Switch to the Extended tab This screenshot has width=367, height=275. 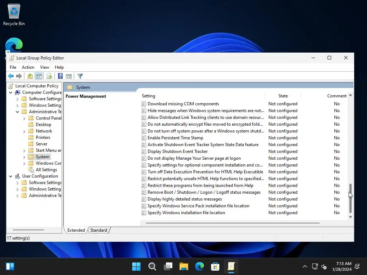[76, 230]
